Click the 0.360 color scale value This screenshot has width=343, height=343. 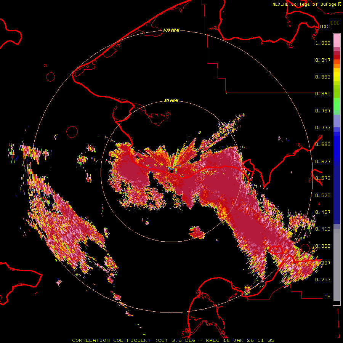tap(323, 246)
